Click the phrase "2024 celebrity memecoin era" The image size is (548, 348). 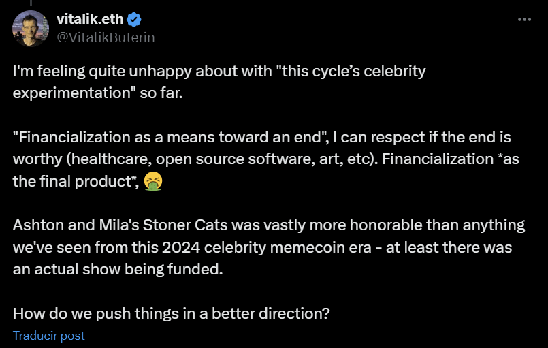click(267, 247)
